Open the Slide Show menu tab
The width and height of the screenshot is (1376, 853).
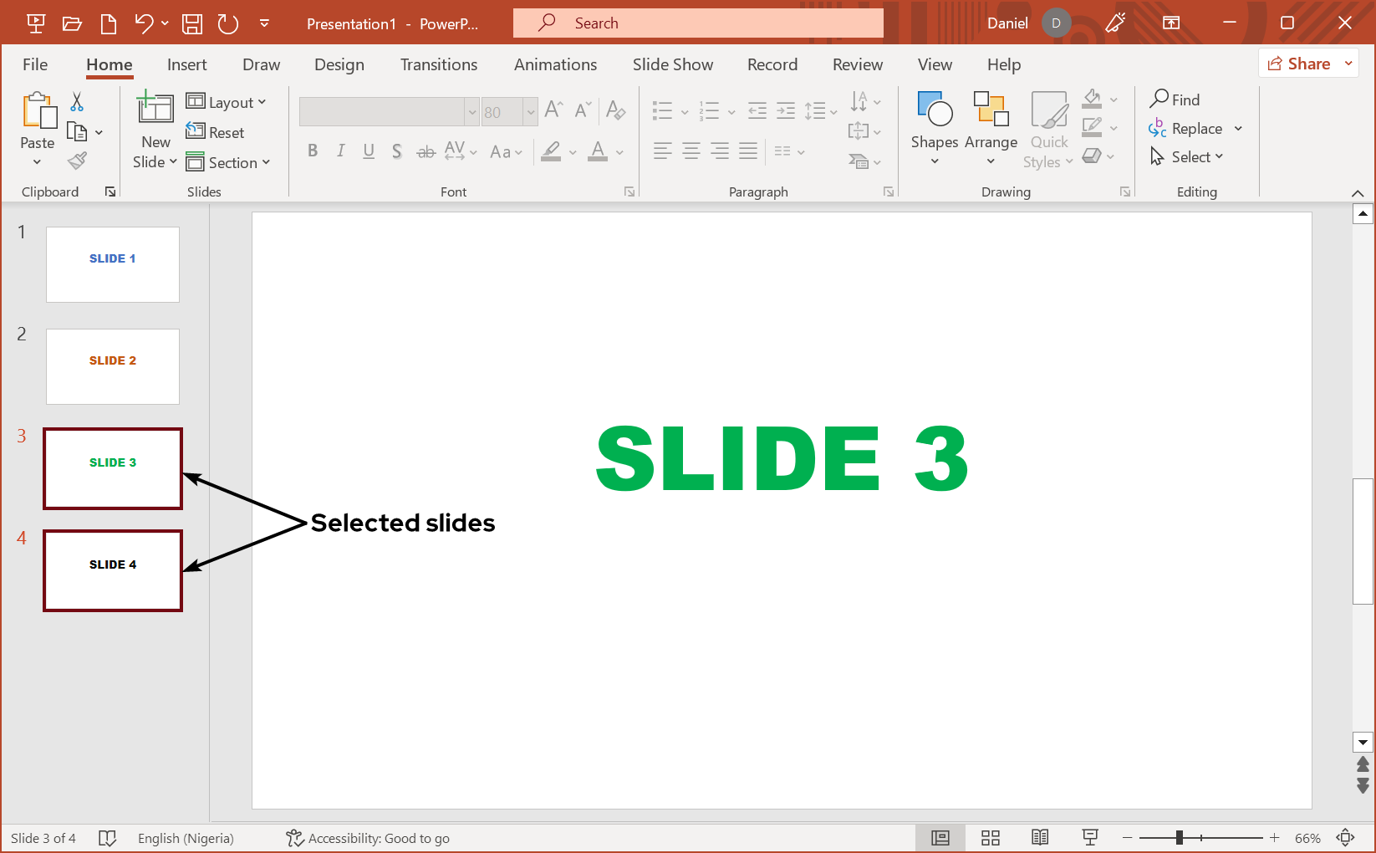(x=672, y=64)
